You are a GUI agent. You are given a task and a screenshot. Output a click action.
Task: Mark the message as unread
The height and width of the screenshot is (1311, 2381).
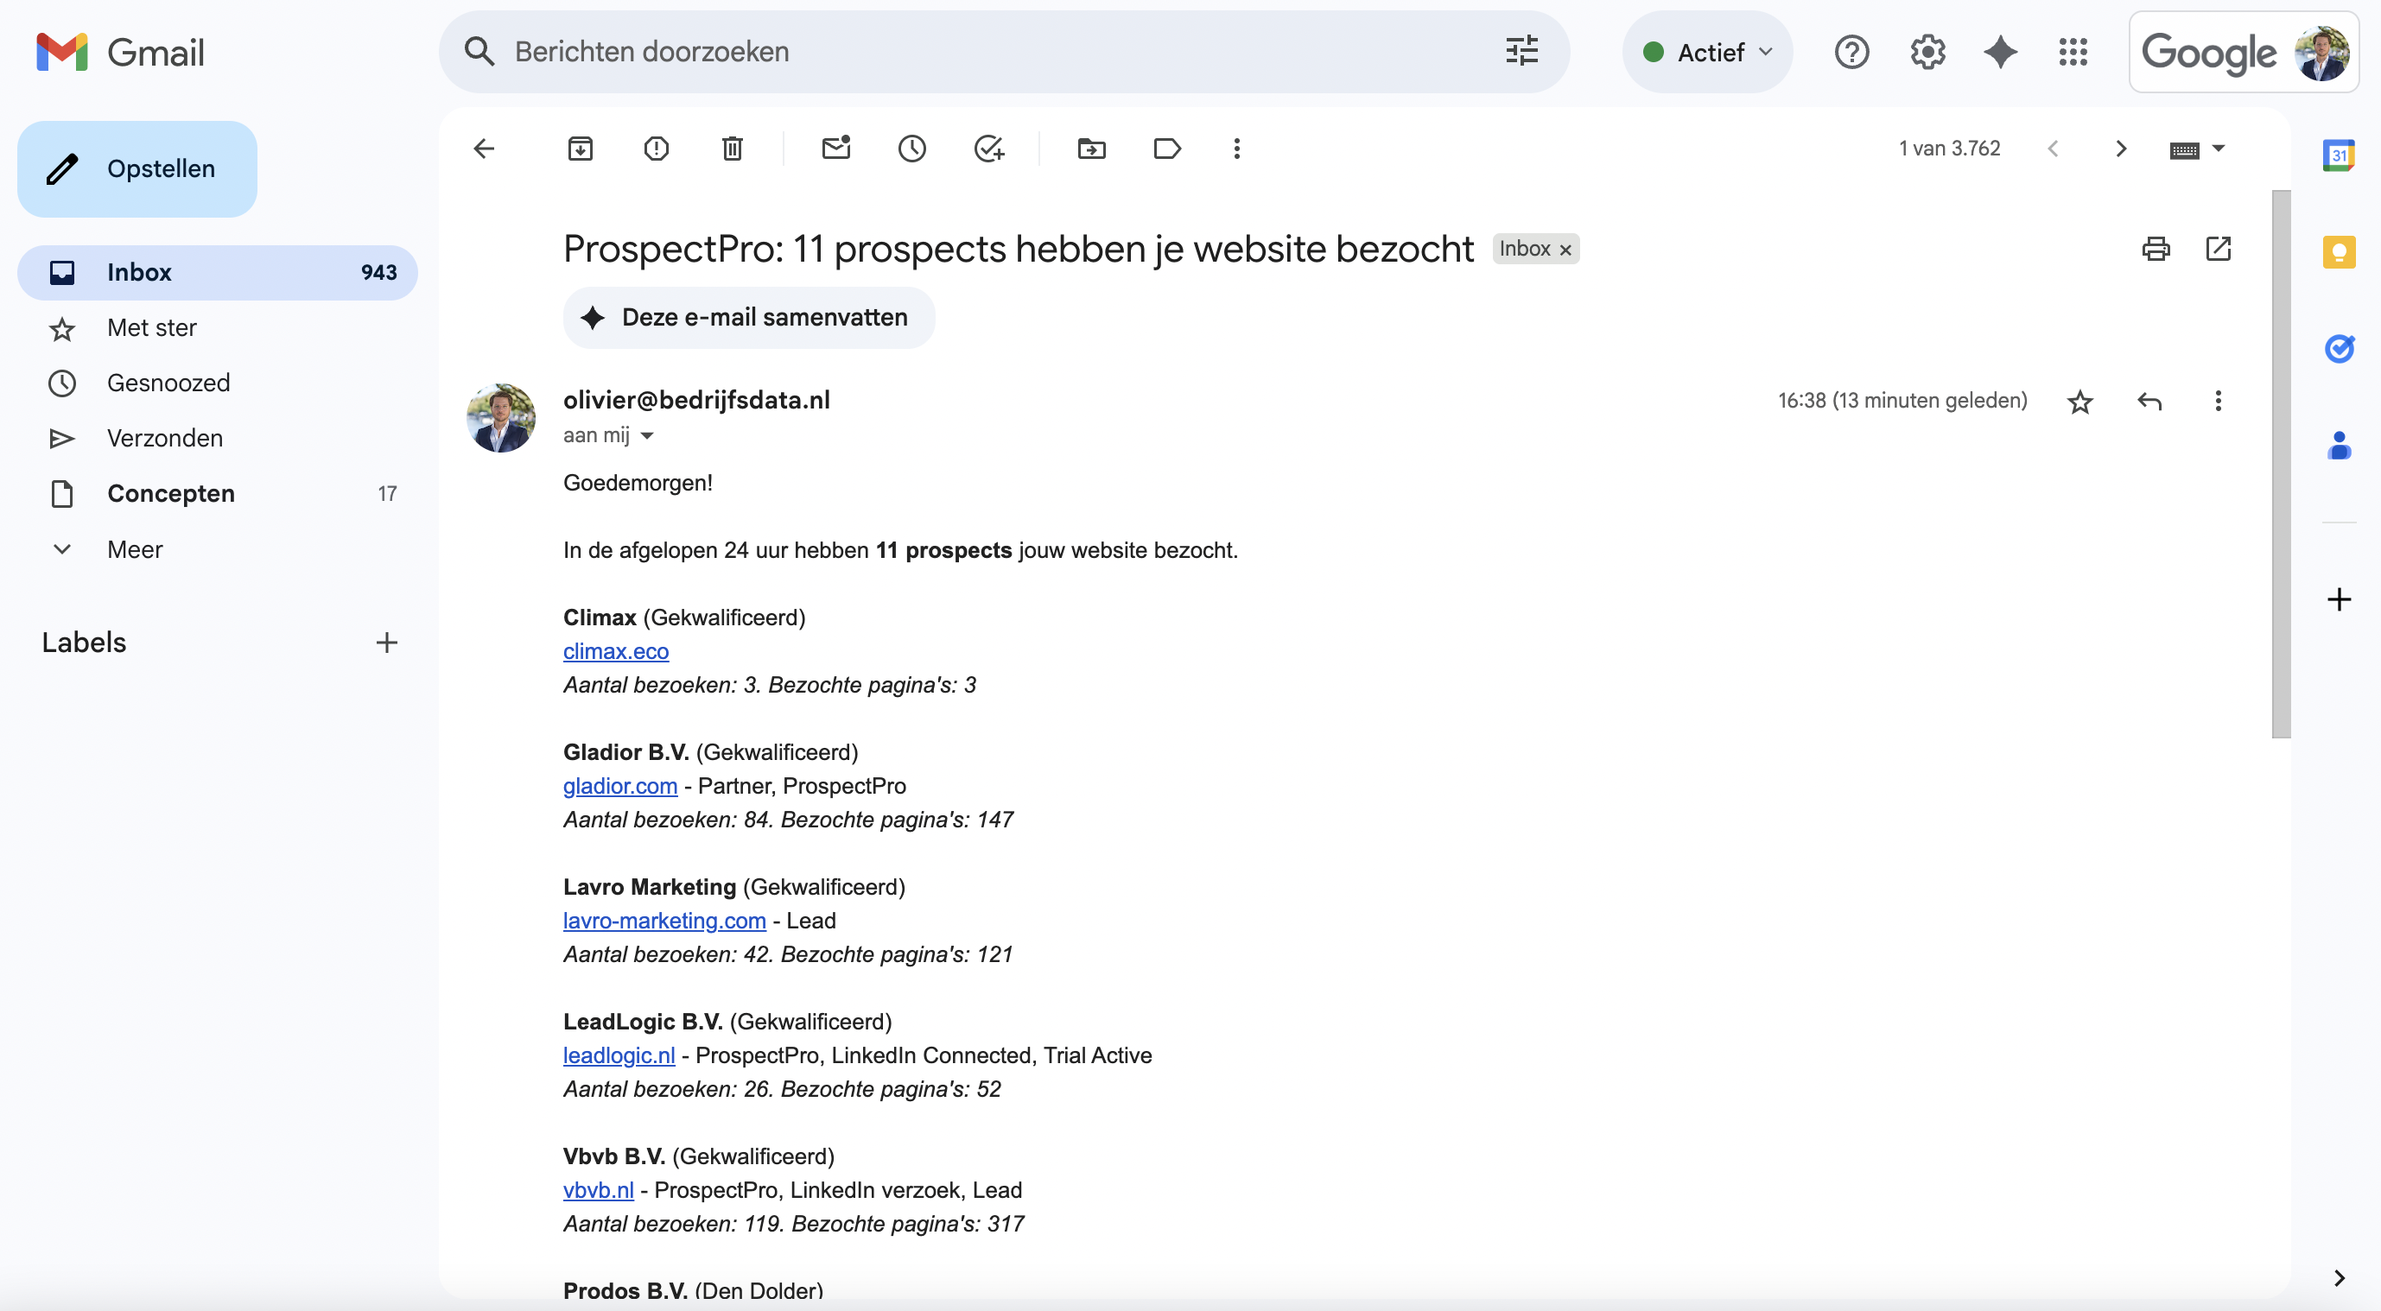(835, 149)
